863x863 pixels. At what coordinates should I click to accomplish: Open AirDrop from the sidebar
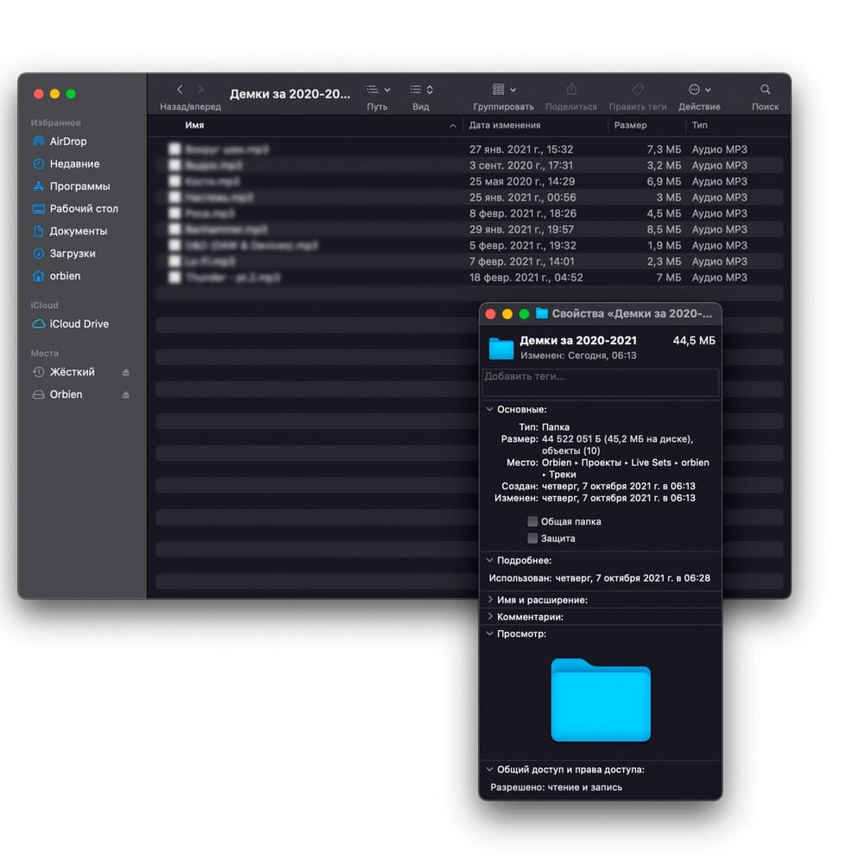tap(67, 142)
